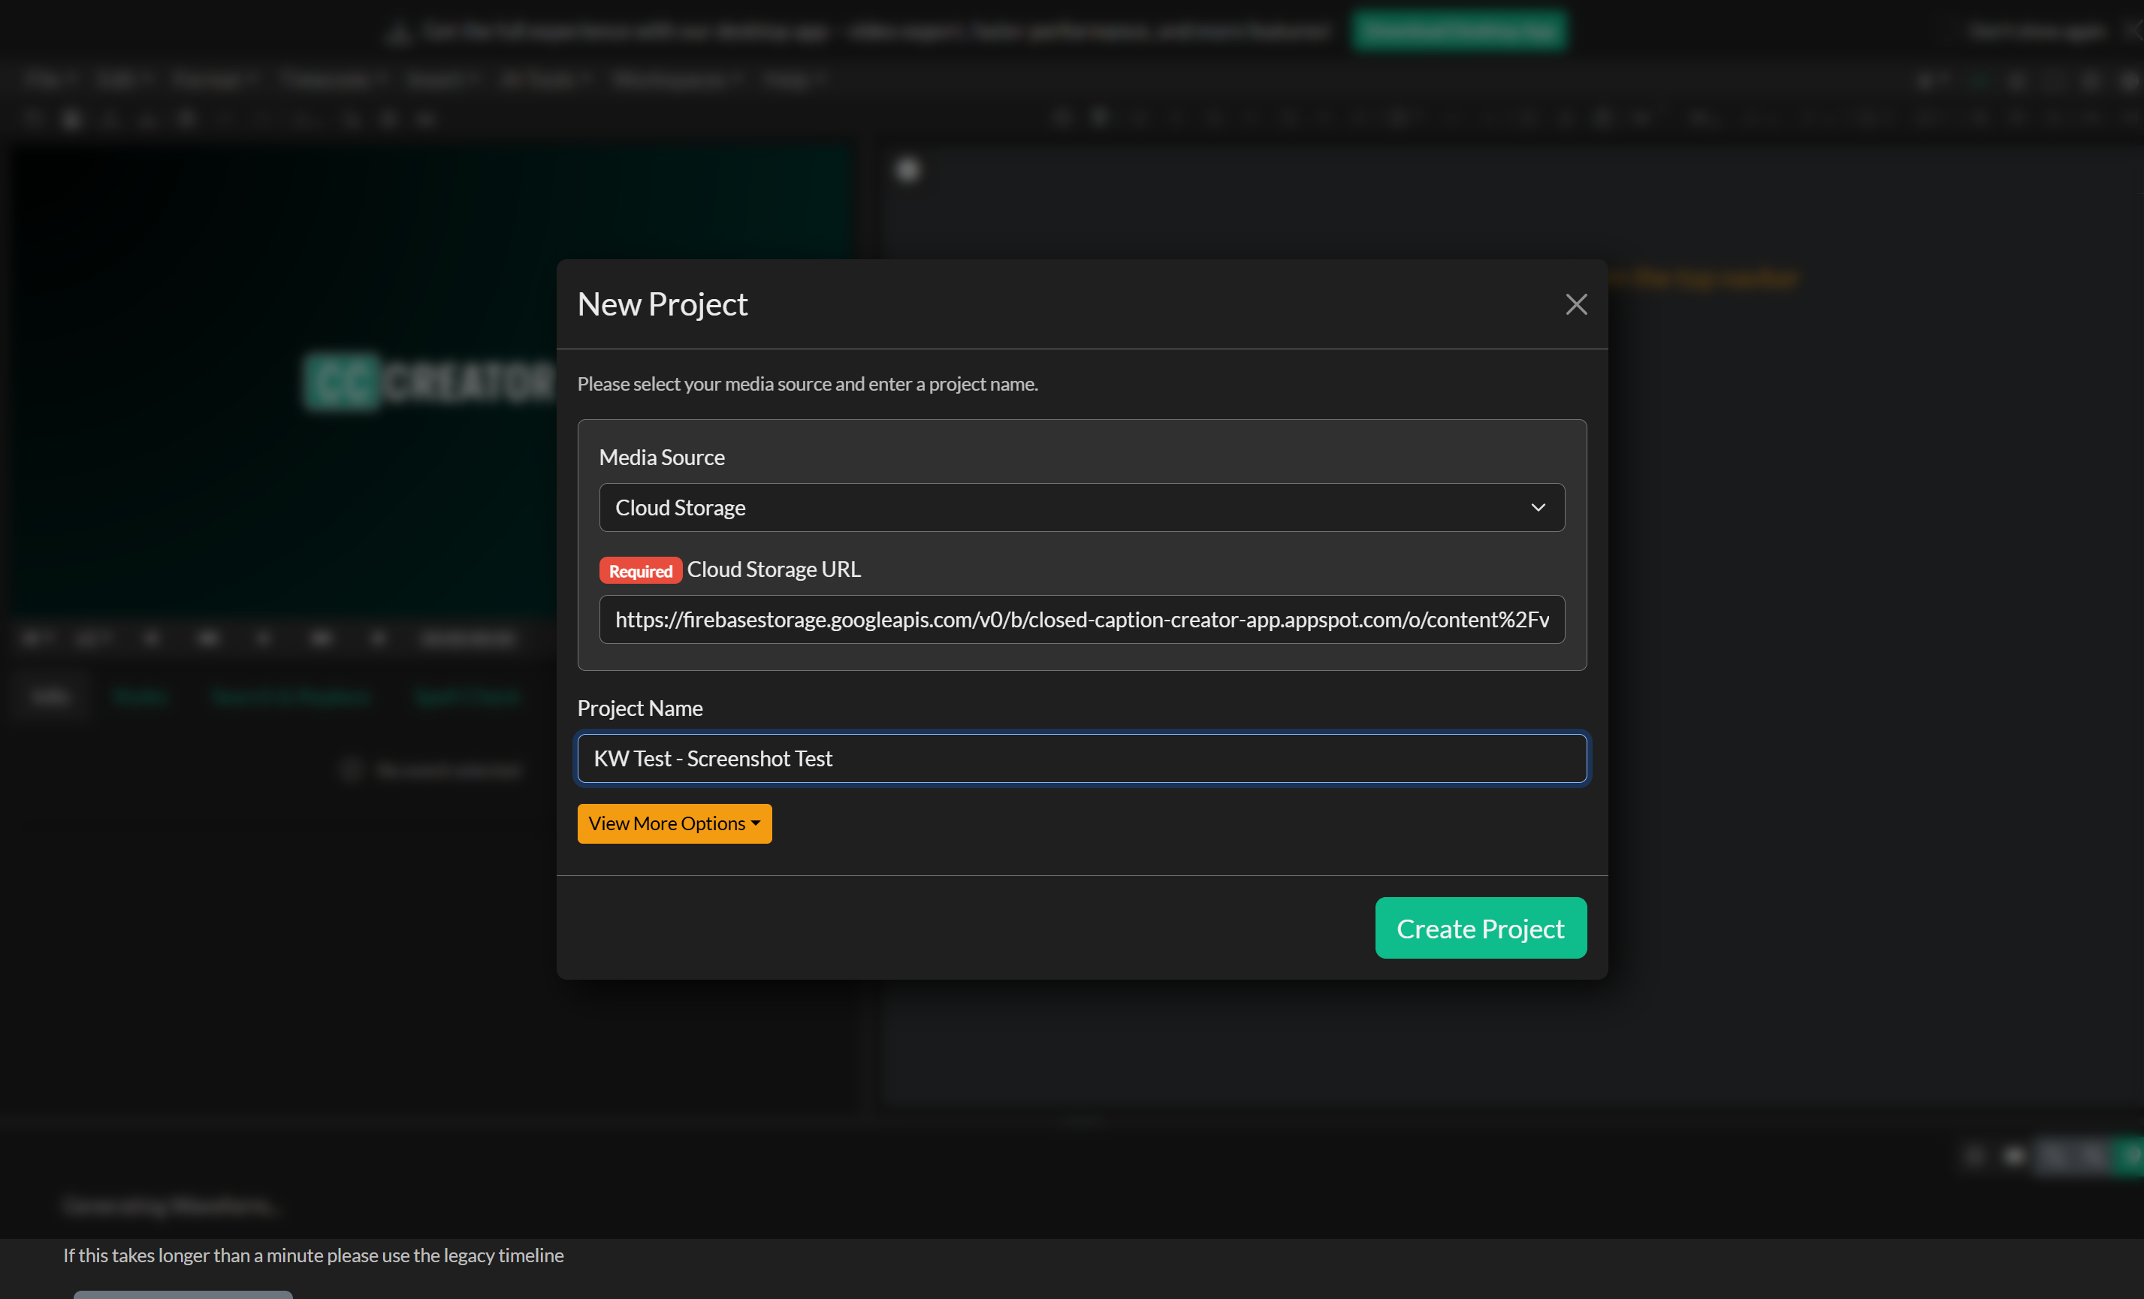This screenshot has width=2144, height=1299.
Task: Click the legacy timeline button at bottom left
Action: click(x=182, y=1294)
